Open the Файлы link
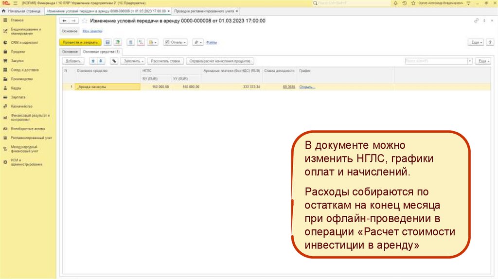498x279 pixels. click(212, 42)
